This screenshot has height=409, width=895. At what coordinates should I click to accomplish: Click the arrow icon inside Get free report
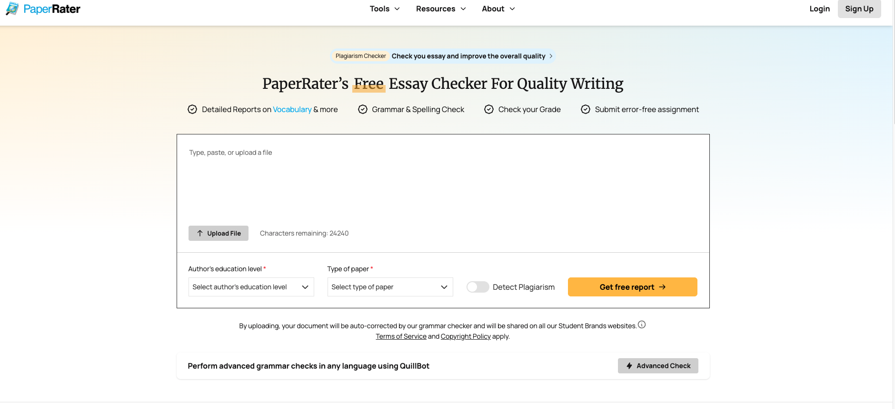[x=663, y=287]
